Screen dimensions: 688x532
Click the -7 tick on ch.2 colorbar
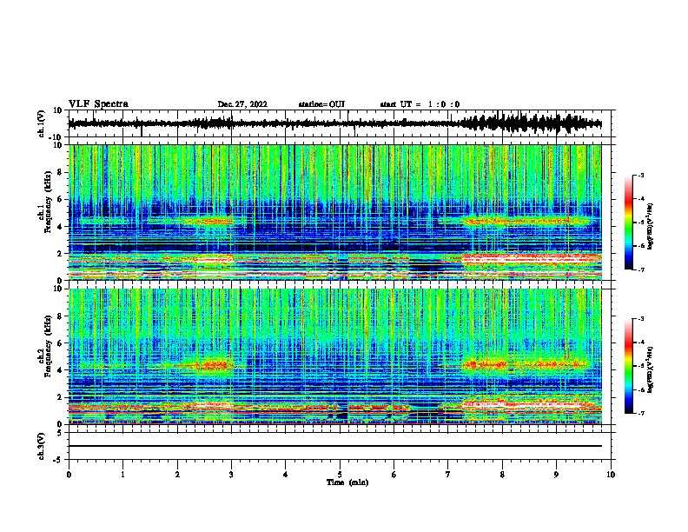click(x=640, y=413)
